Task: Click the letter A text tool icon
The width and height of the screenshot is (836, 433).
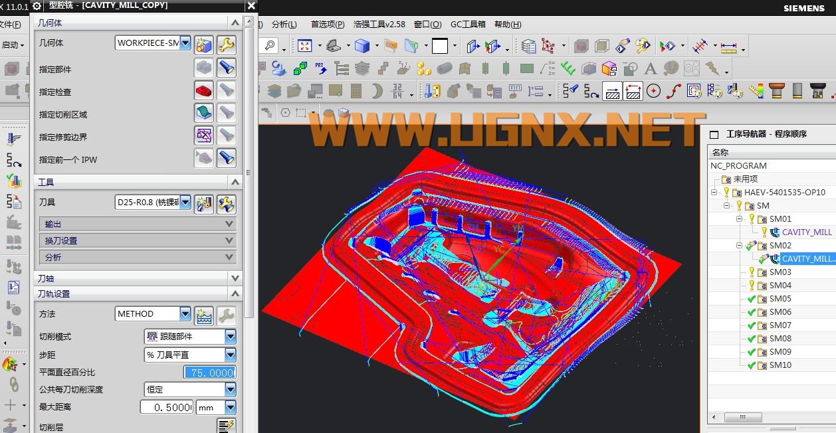Action: (x=650, y=68)
